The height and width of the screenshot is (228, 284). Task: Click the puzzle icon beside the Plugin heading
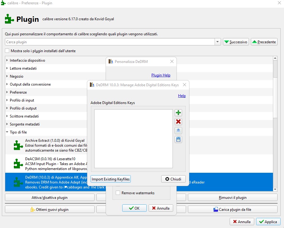[x=9, y=19]
